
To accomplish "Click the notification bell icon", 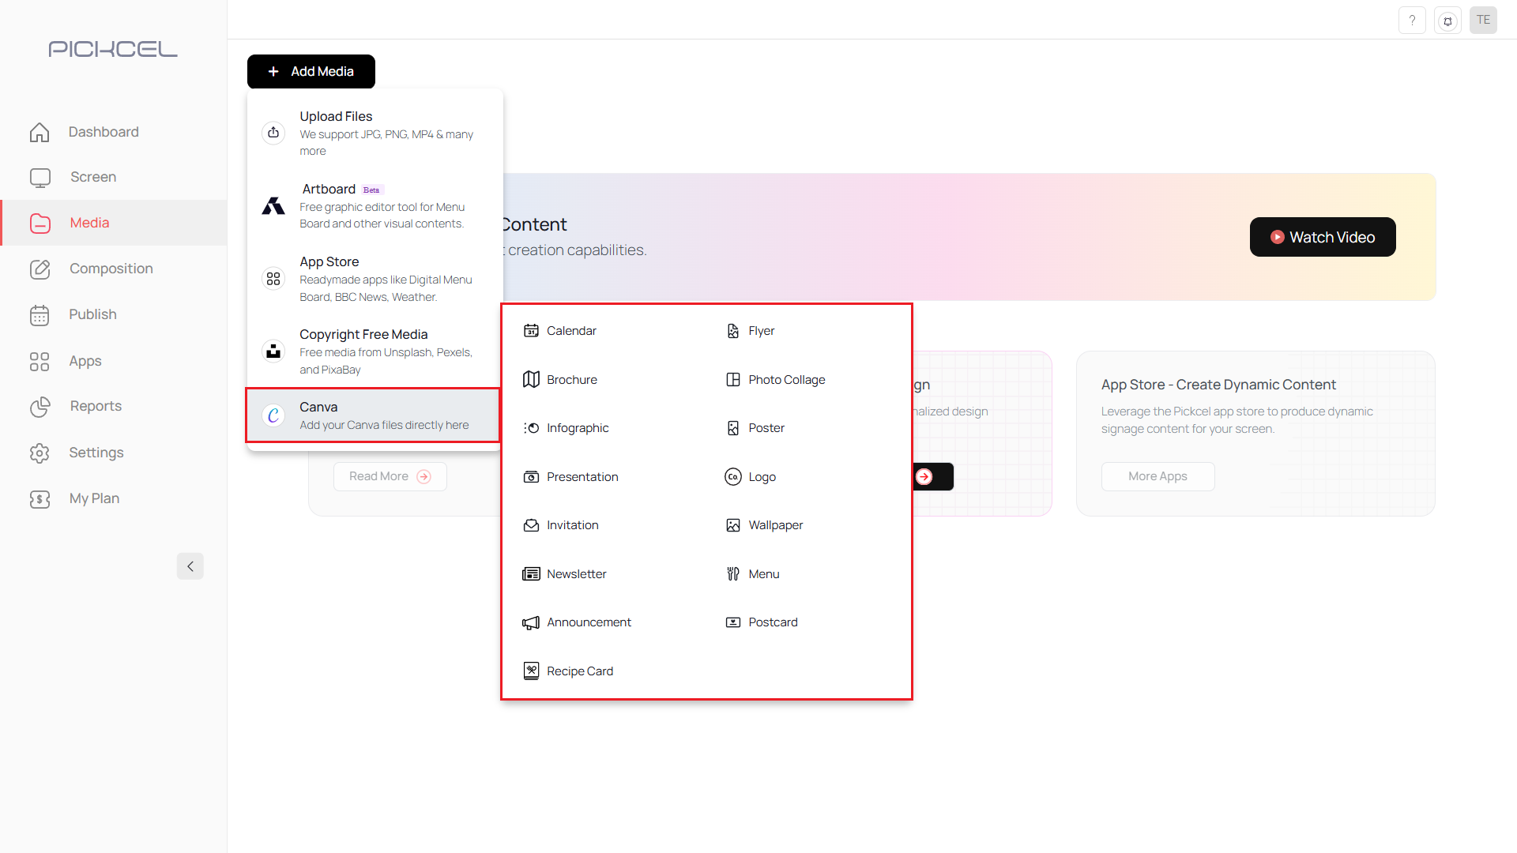I will click(x=1447, y=20).
